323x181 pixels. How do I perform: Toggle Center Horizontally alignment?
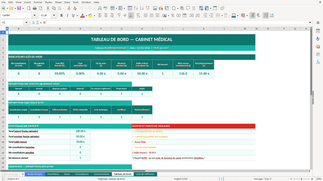[106, 16]
